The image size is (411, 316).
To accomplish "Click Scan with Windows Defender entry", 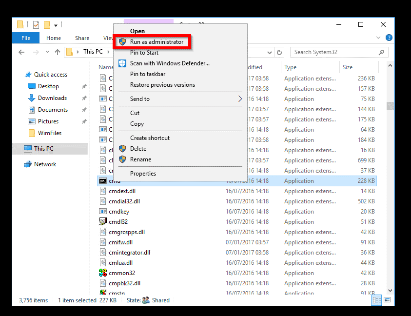I will tap(170, 63).
